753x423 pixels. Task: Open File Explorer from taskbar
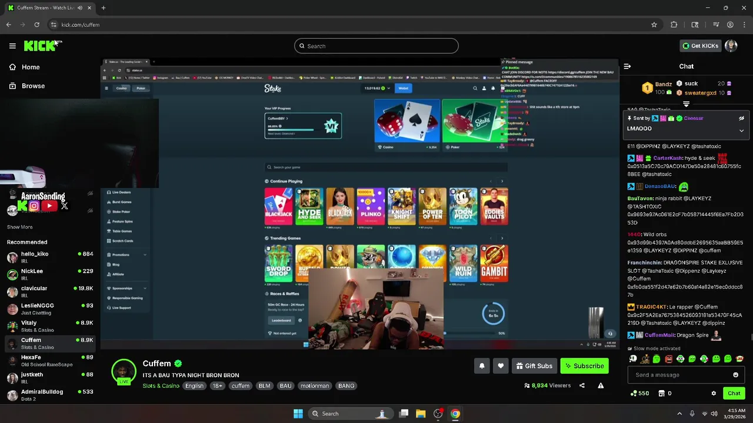[421, 414]
